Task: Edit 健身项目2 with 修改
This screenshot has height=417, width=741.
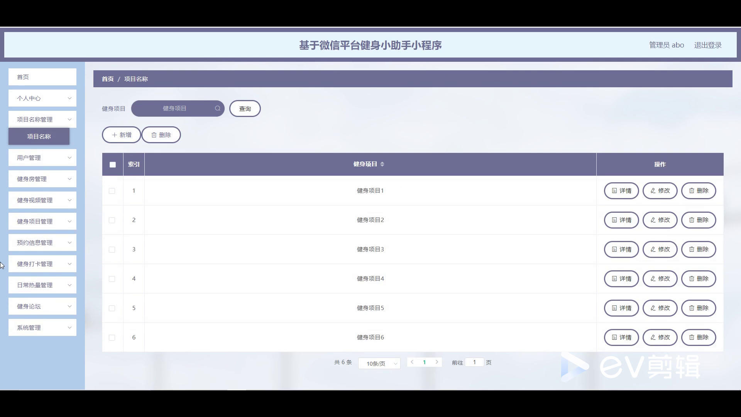Action: pyautogui.click(x=660, y=220)
